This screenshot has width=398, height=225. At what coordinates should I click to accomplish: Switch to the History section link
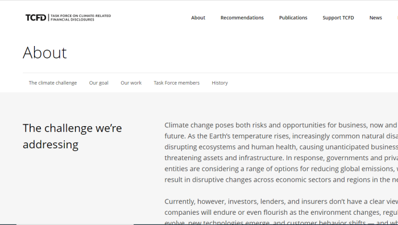(219, 83)
